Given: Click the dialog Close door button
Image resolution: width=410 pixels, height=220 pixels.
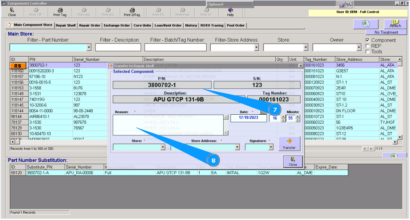Looking at the screenshot, I should tap(293, 162).
